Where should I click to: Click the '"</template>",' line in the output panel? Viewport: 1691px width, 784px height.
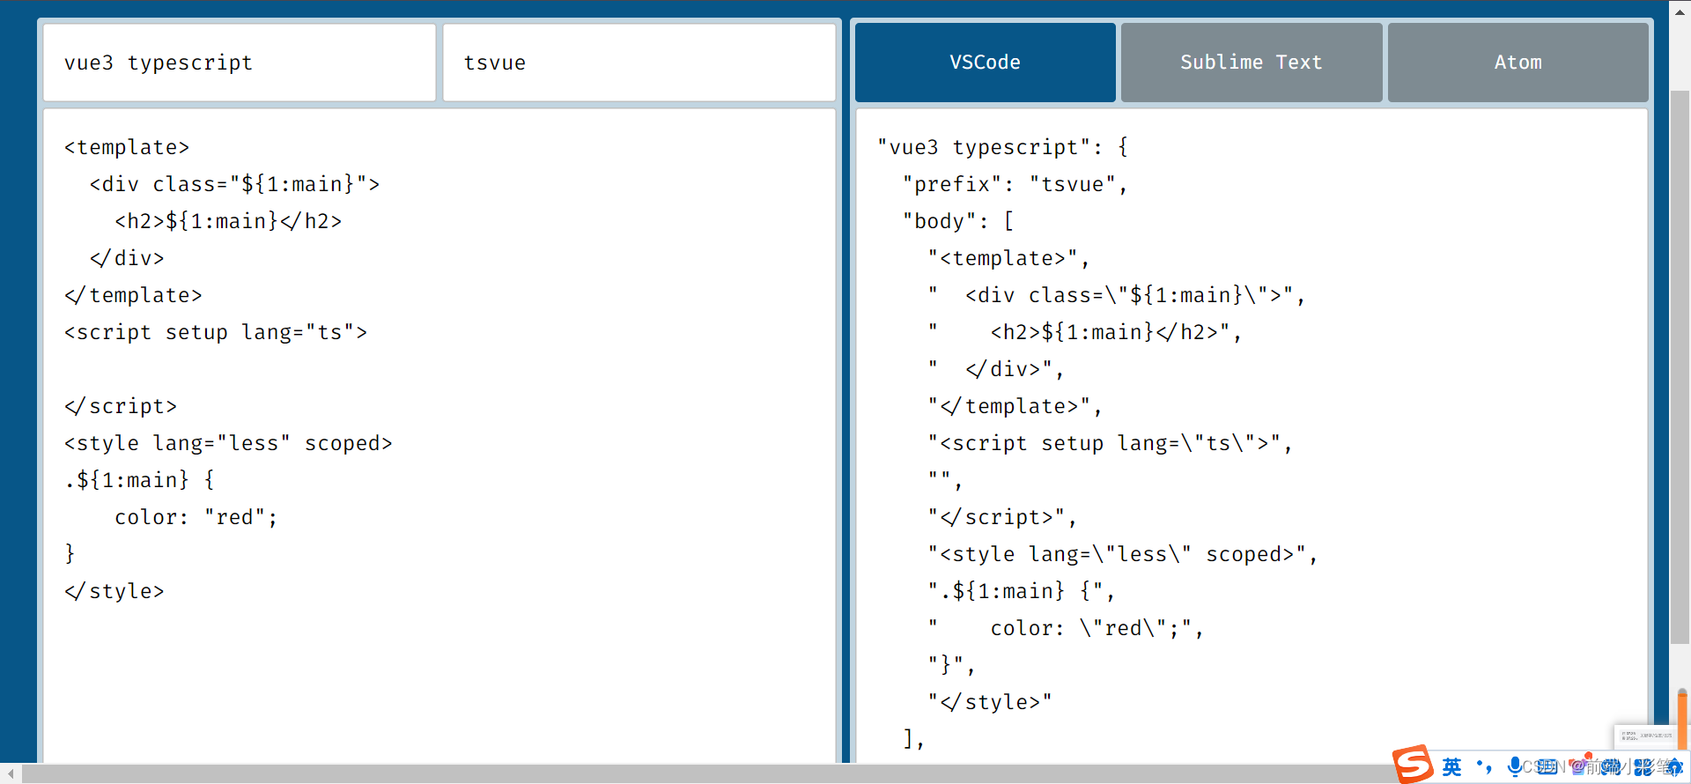1015,406
